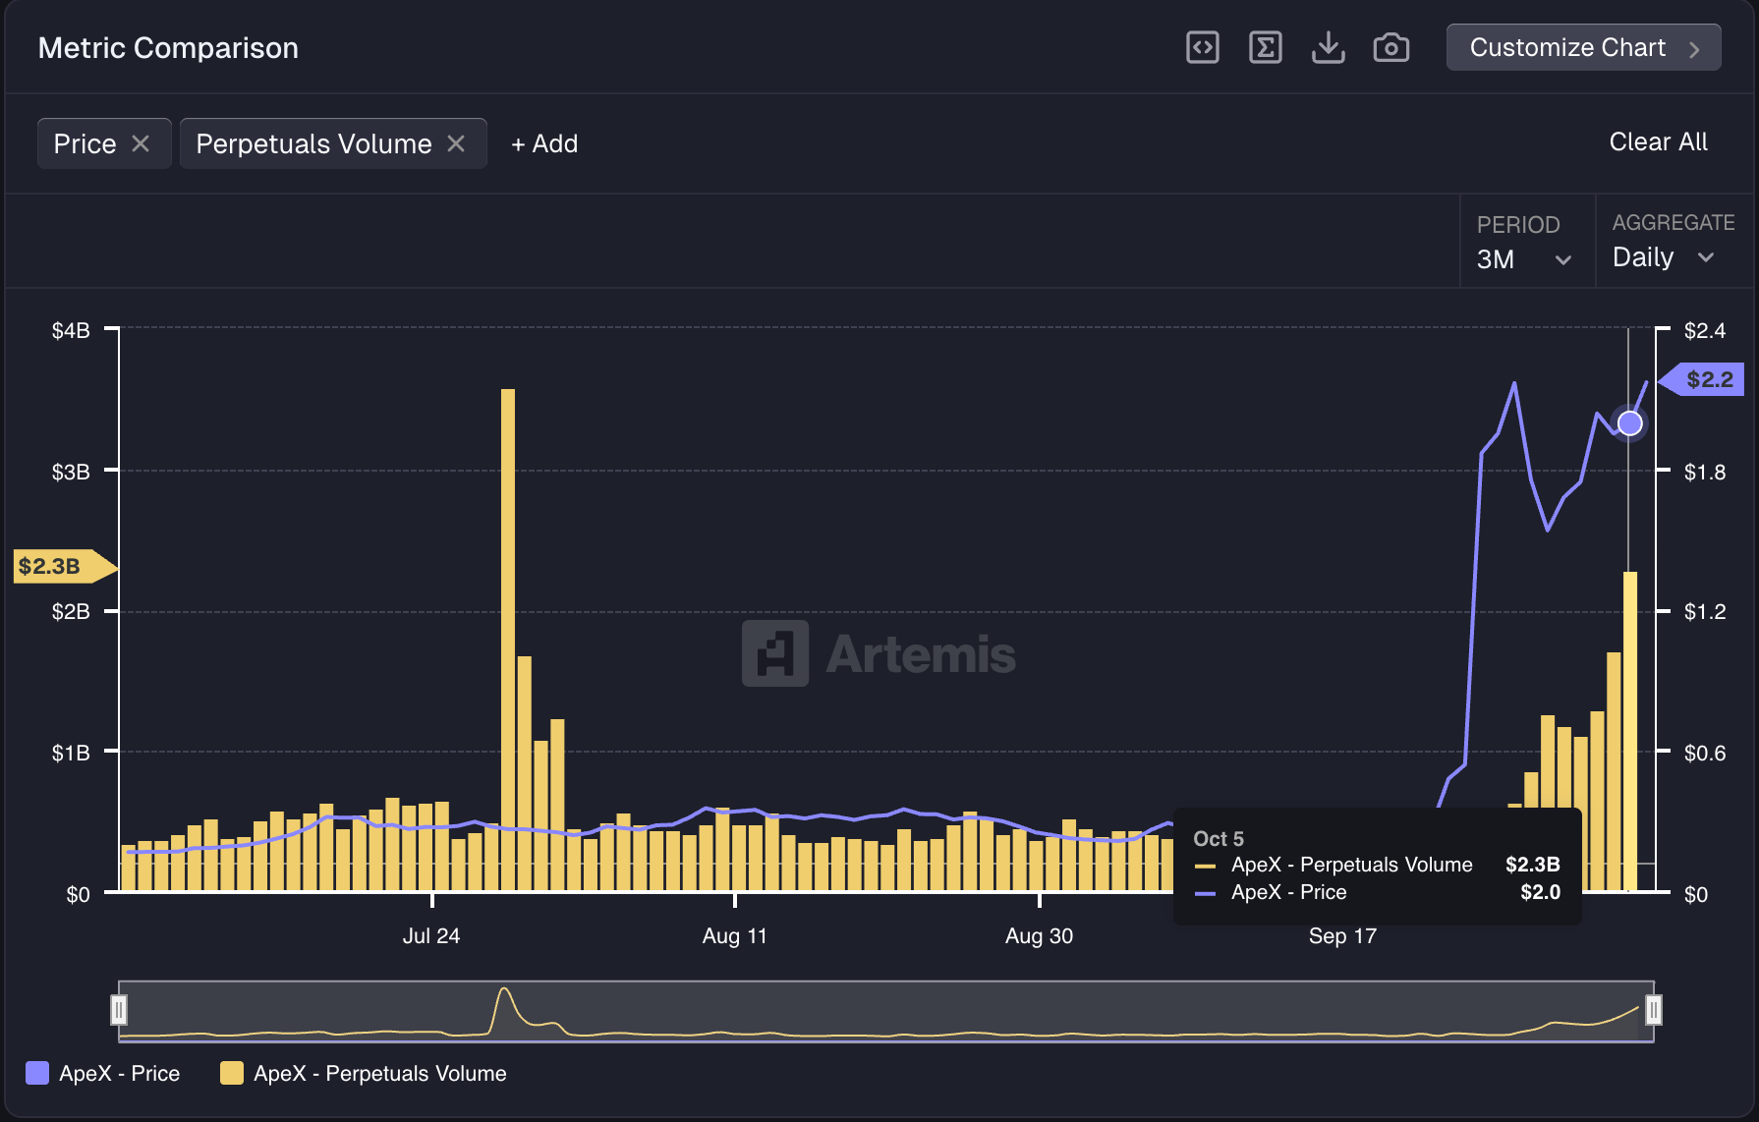Click the Aug 30 axis label
Screen dimensions: 1759x1122
coord(1039,935)
